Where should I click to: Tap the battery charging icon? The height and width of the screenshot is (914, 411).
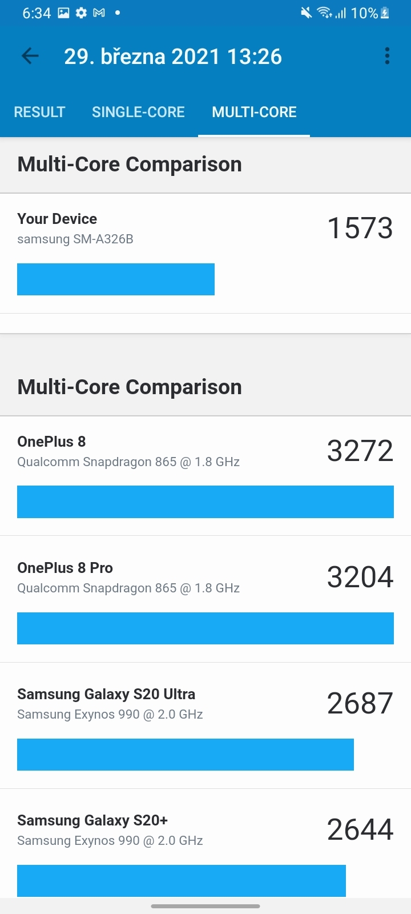coord(385,13)
